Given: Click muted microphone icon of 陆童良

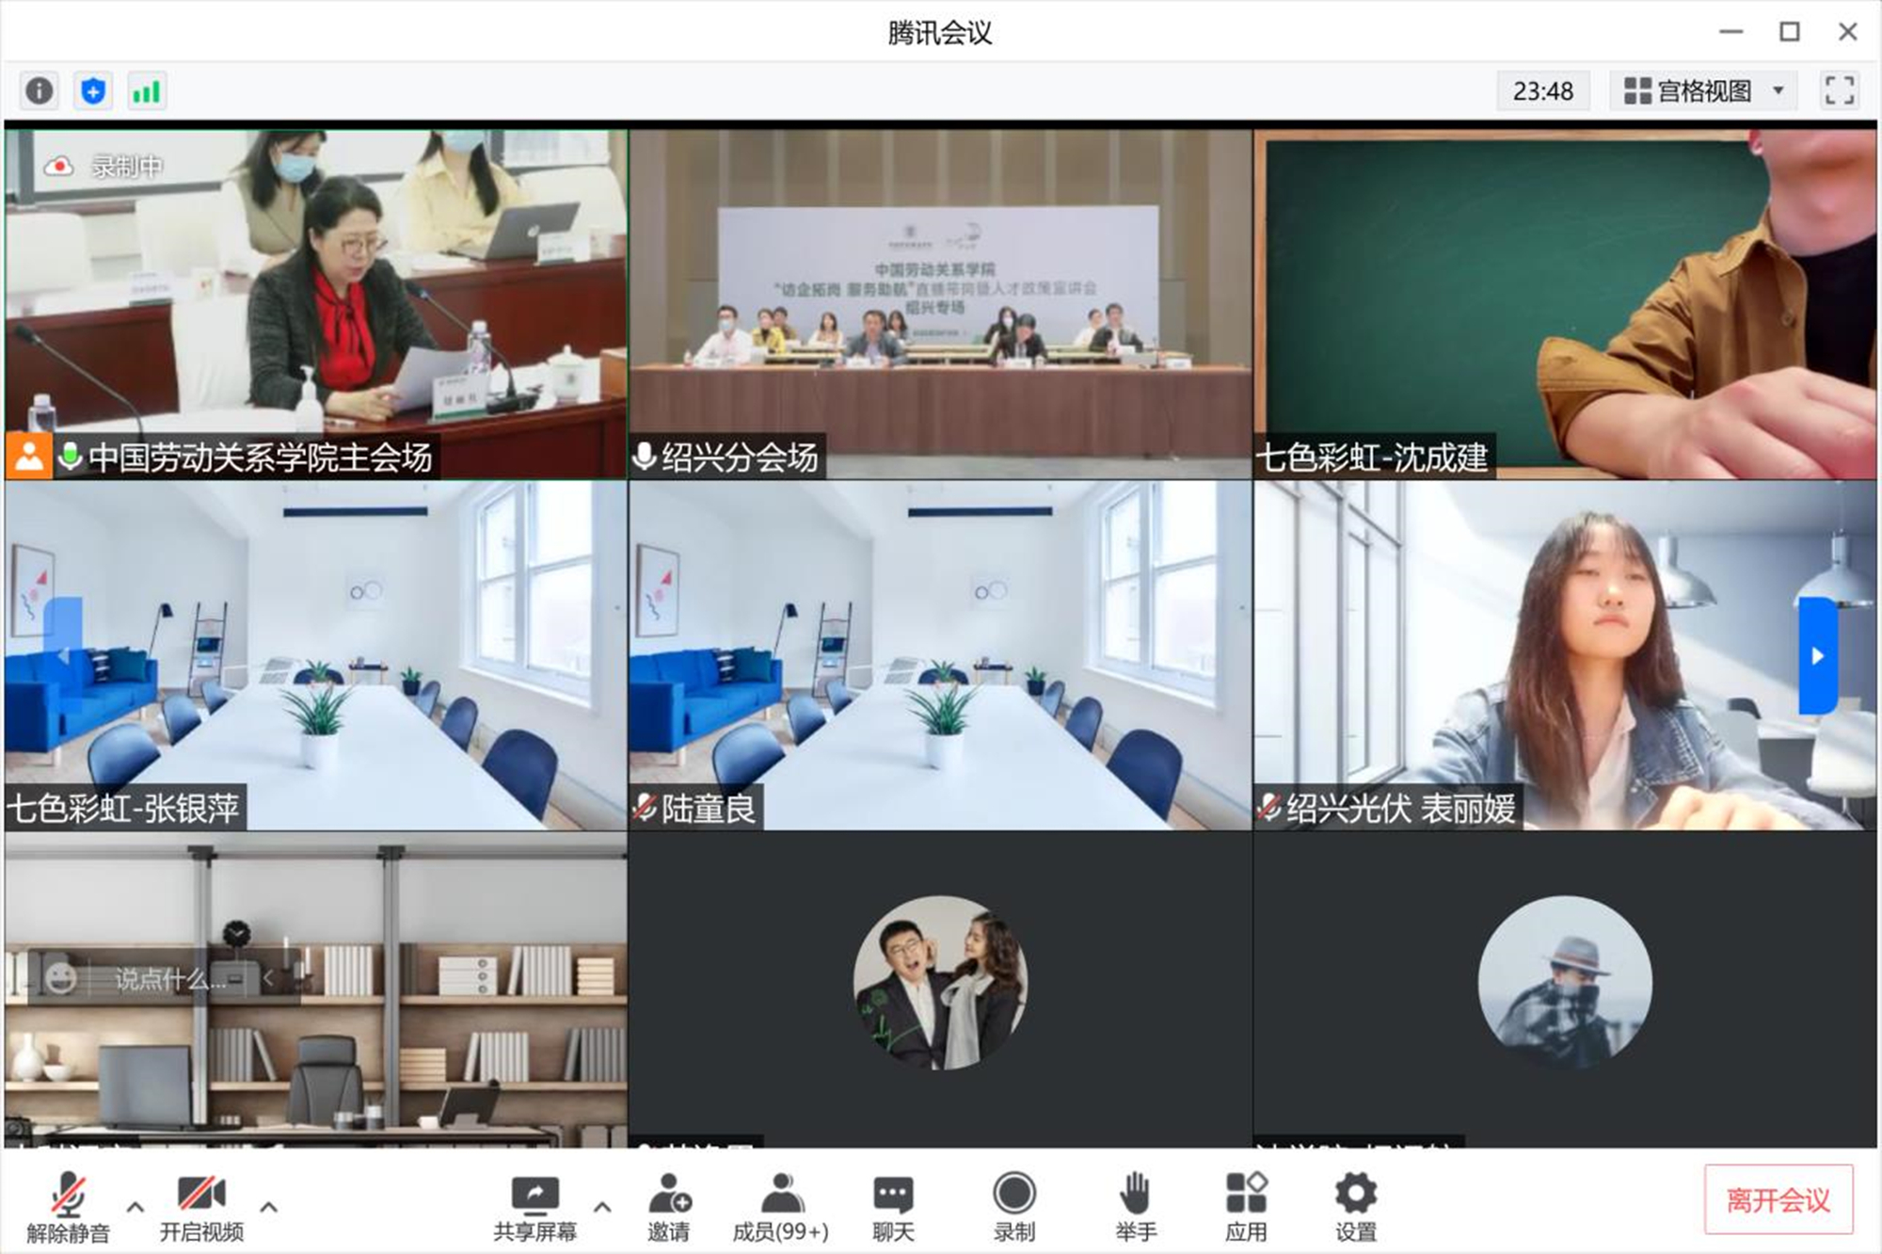Looking at the screenshot, I should click(x=645, y=808).
